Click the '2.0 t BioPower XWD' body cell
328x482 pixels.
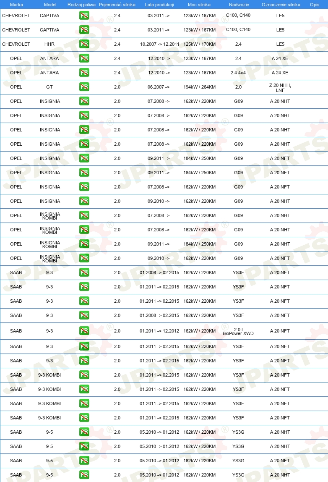pyautogui.click(x=238, y=331)
